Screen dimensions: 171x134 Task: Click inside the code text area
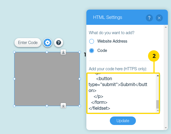coord(122,93)
